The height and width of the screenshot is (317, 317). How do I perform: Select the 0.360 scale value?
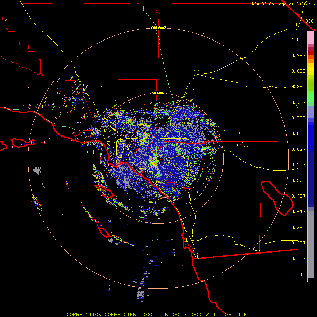point(298,228)
